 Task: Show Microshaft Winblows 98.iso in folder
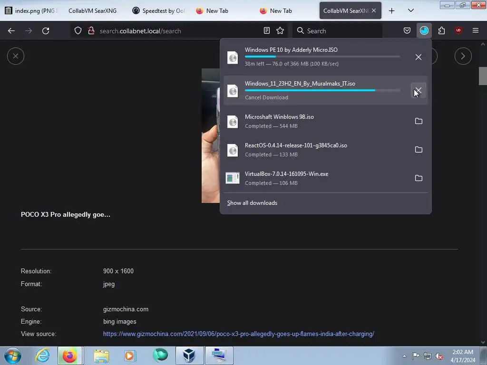point(419,121)
